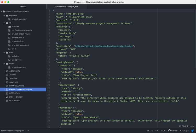This screenshot has height=133, width=196.
Task: Collapse the lib folder chevron
Action: (x=4, y=23)
